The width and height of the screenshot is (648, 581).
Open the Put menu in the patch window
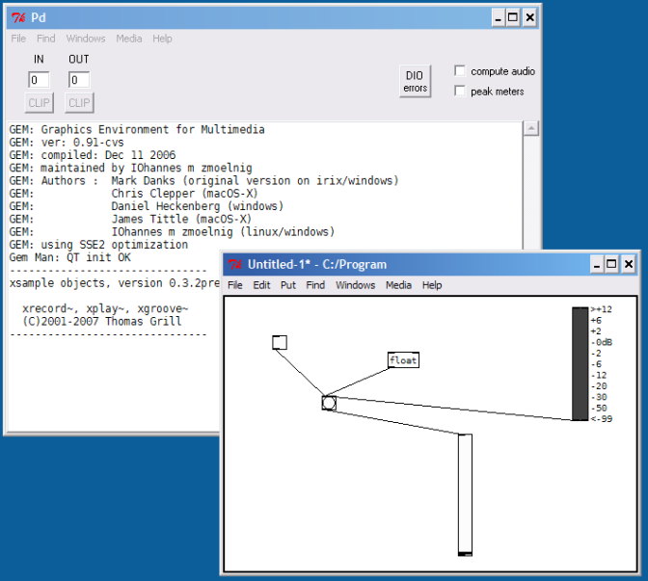point(288,285)
